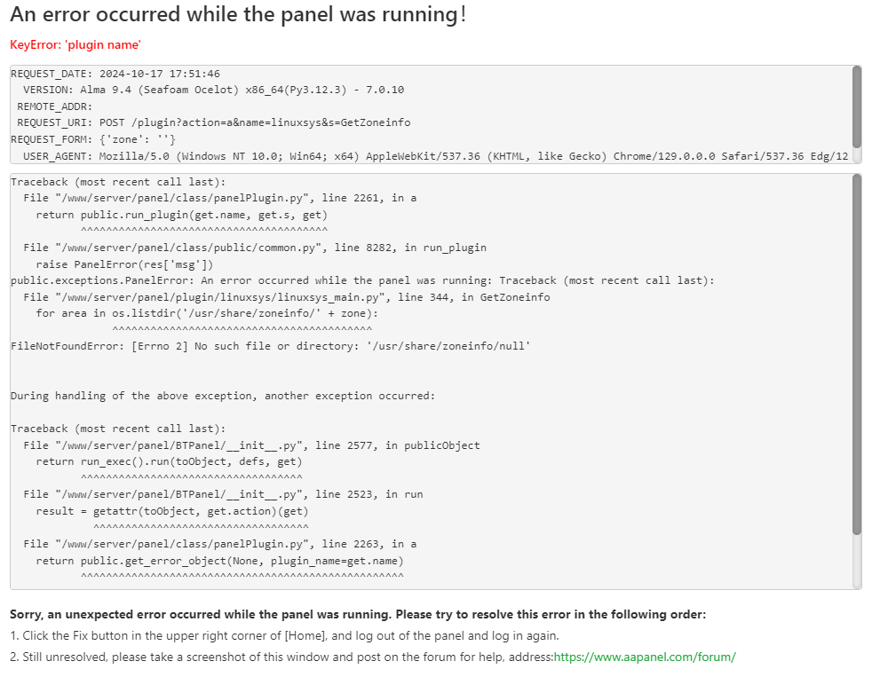The height and width of the screenshot is (677, 872).
Task: Click the __init__.py line 2577 publicObject entry
Action: (251, 445)
